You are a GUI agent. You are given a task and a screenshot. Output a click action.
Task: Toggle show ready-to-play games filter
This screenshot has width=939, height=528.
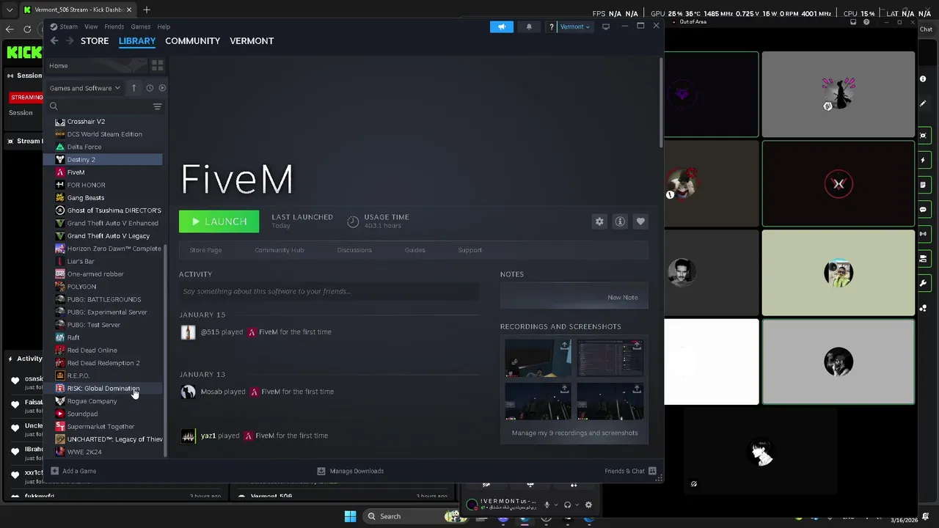(162, 88)
